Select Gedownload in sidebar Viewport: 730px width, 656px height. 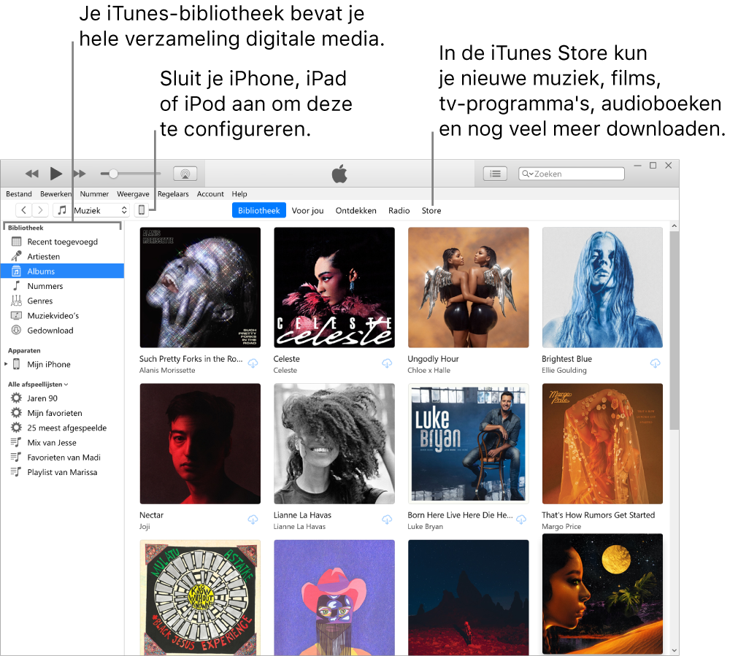tap(62, 331)
